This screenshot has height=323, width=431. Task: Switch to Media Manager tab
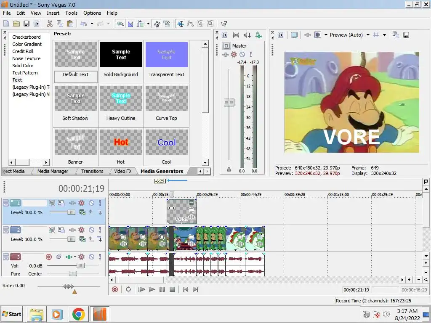coord(53,171)
